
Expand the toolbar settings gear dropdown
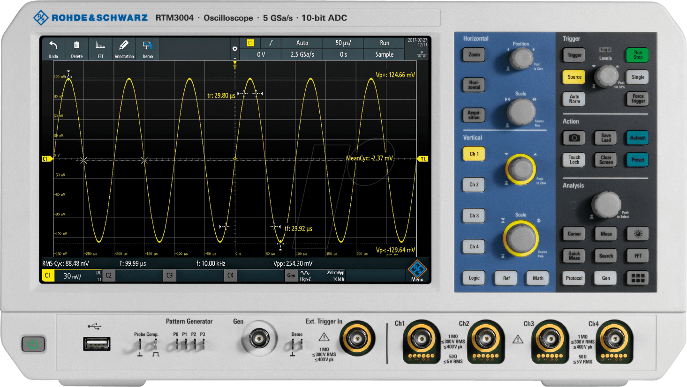pos(234,49)
